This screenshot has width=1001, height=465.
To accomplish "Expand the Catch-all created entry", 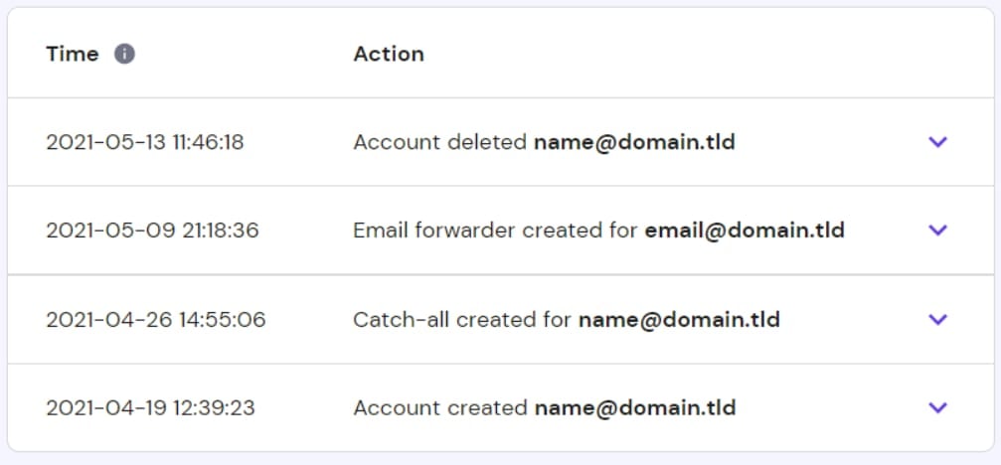I will tap(936, 319).
